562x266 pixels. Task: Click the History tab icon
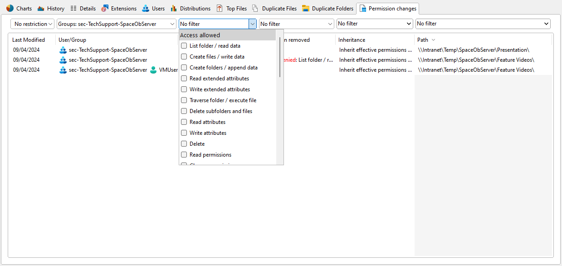click(41, 8)
